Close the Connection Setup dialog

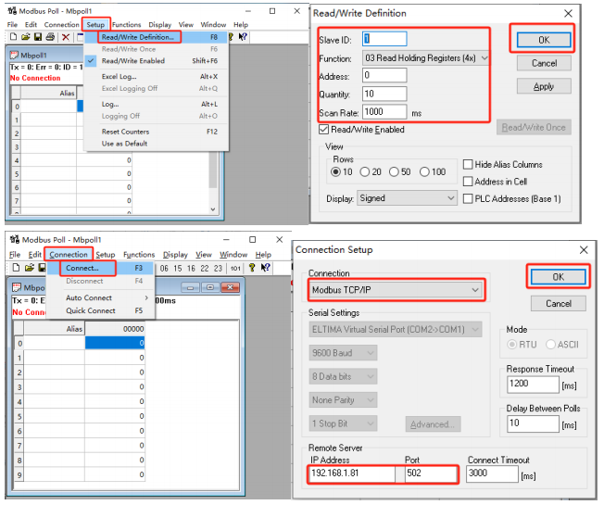pos(584,250)
